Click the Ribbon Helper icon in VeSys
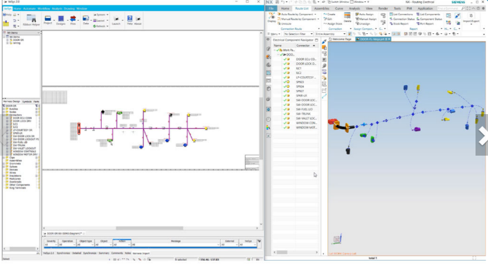Viewport: 488px width, 267px height. pyautogui.click(x=31, y=19)
